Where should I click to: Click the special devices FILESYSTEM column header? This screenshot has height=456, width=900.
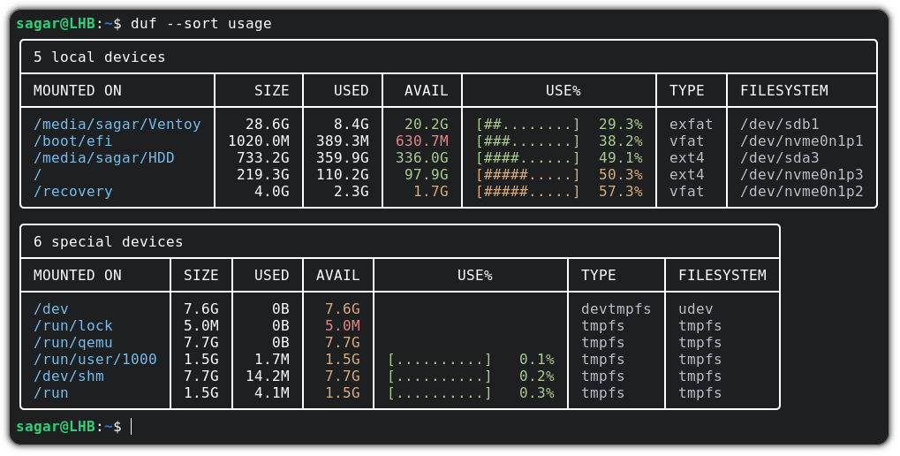tap(722, 276)
